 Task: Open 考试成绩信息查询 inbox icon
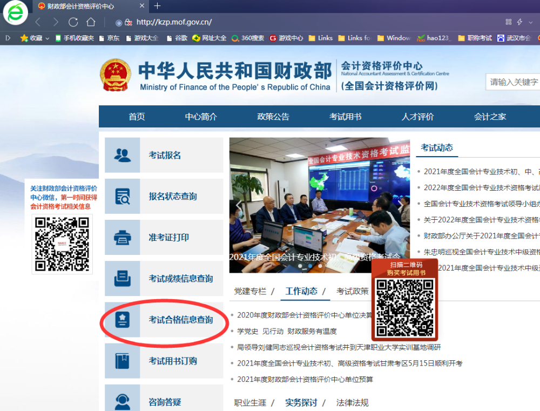[122, 279]
